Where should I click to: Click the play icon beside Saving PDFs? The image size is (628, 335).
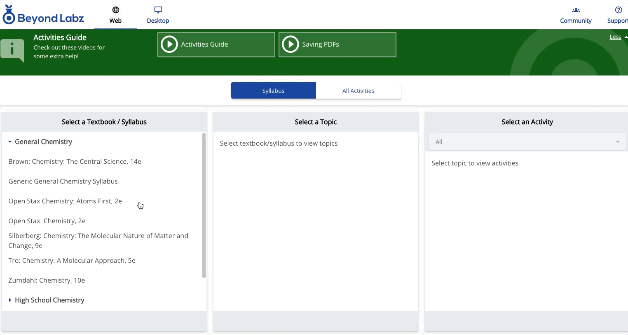291,44
